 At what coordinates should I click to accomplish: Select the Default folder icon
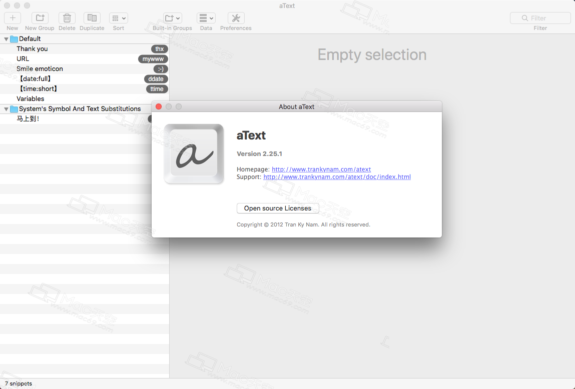[14, 39]
